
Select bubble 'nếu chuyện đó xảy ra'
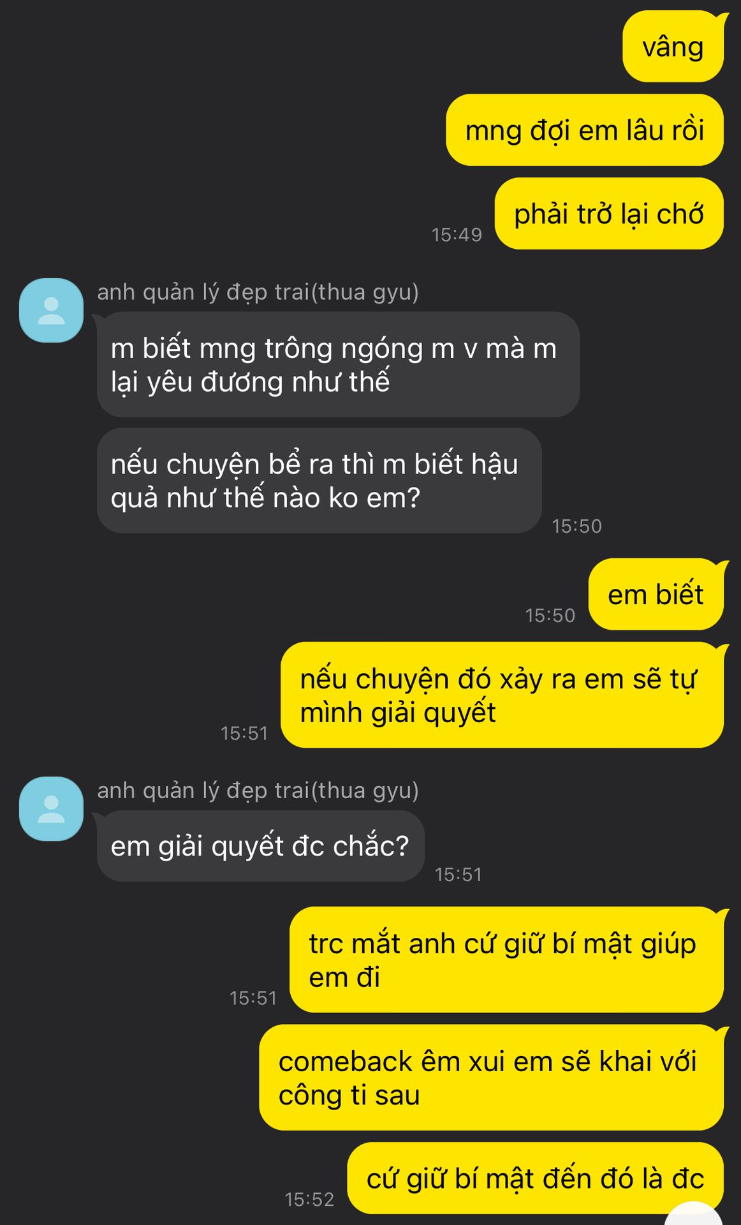pos(502,695)
